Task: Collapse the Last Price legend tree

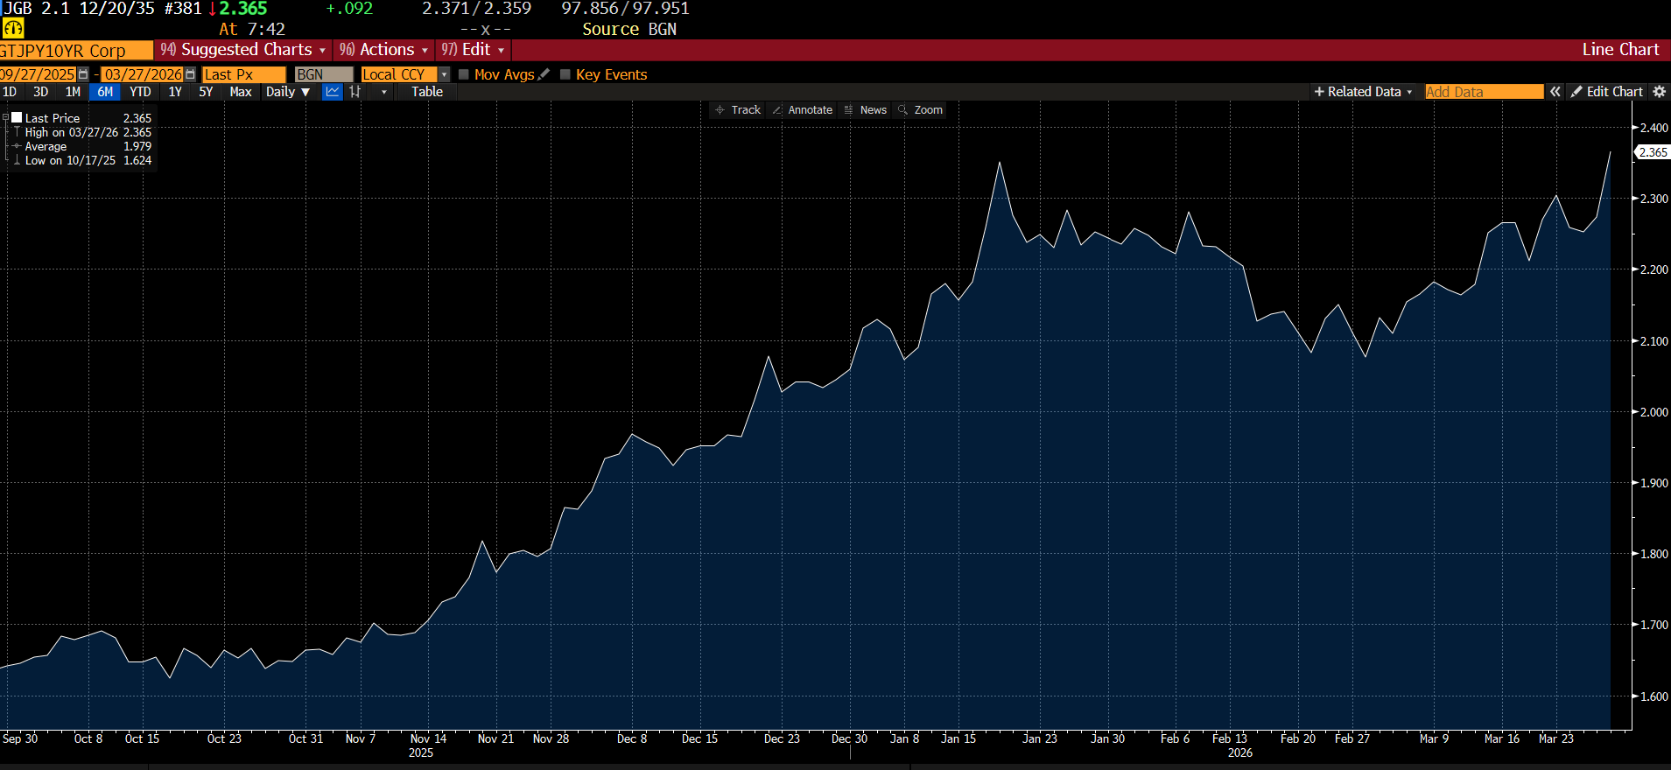Action: (5, 117)
